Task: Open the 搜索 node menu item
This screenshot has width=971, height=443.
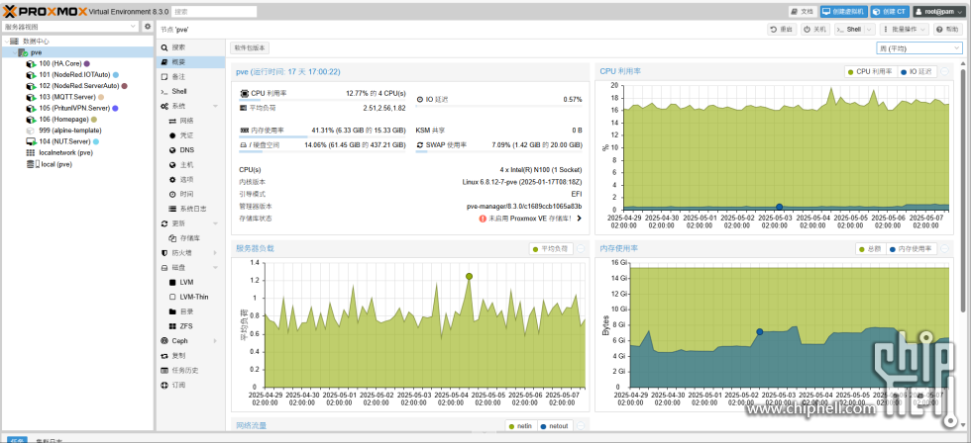Action: tap(190, 47)
